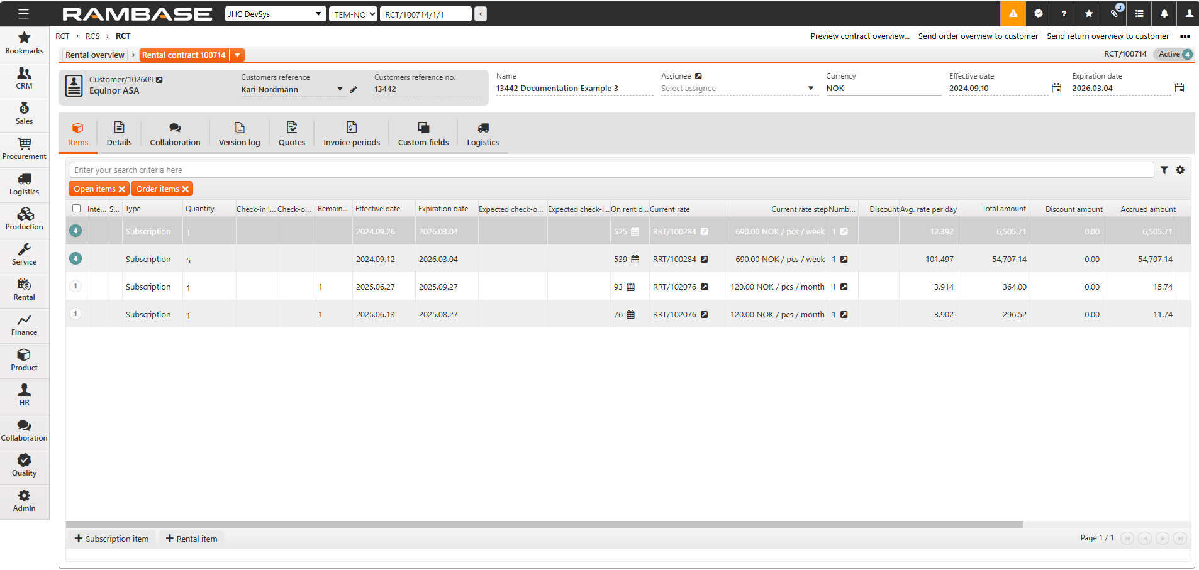Image resolution: width=1199 pixels, height=570 pixels.
Task: Edit customers reference with pencil icon
Action: pyautogui.click(x=354, y=89)
